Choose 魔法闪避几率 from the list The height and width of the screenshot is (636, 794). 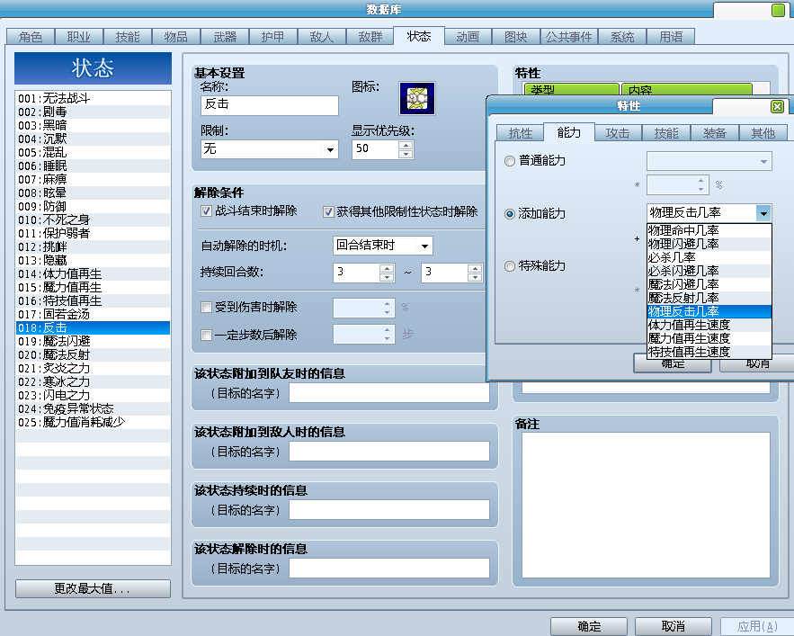pos(709,284)
